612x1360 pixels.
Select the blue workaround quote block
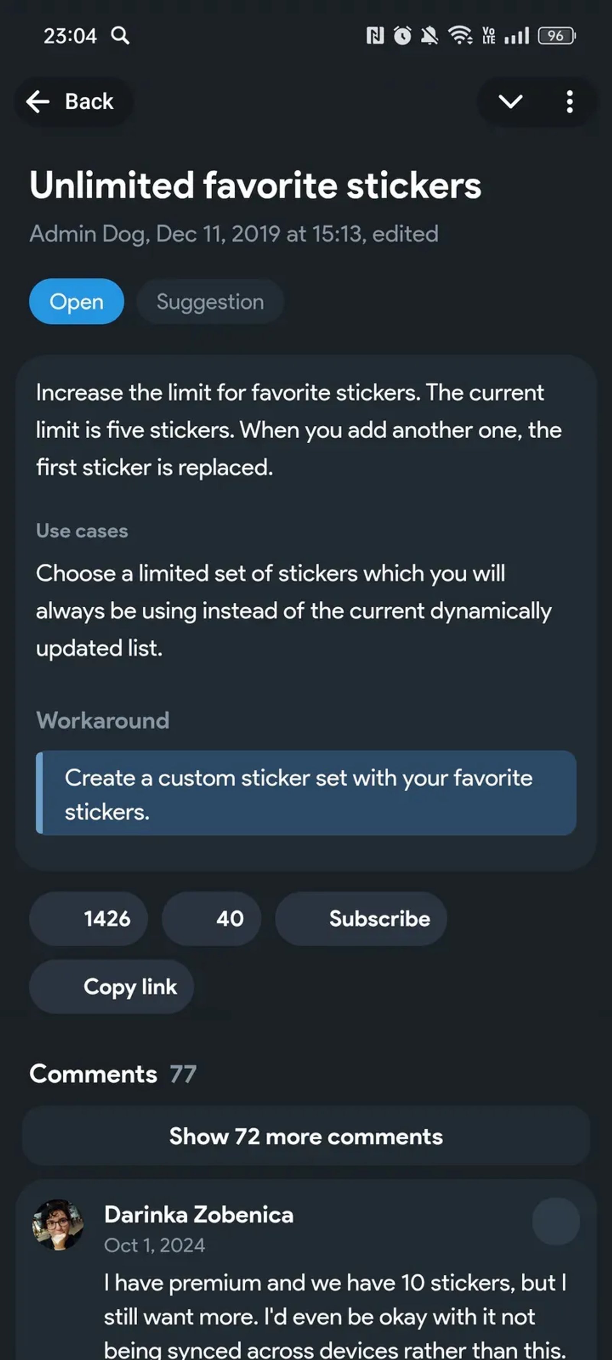tap(306, 794)
